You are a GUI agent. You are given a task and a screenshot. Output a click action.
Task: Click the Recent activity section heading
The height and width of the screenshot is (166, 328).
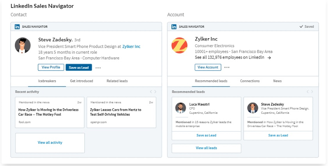(x=27, y=92)
